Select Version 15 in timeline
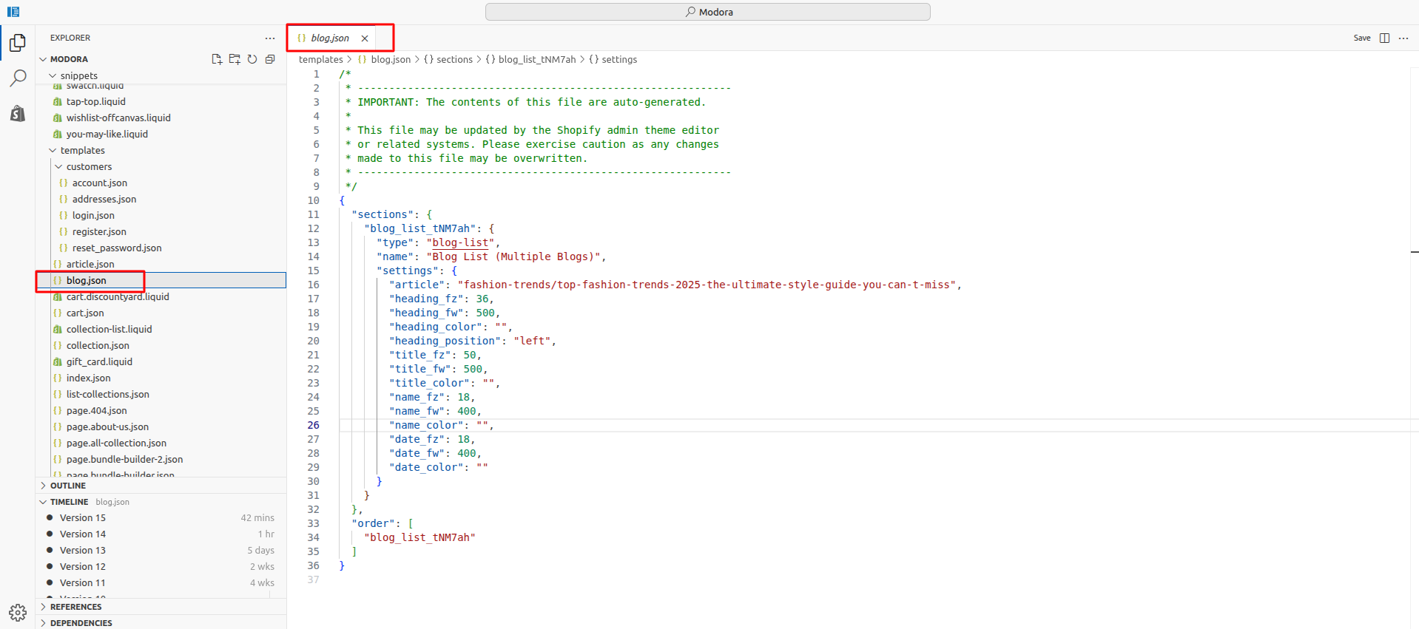This screenshot has width=1419, height=629. coord(161,517)
